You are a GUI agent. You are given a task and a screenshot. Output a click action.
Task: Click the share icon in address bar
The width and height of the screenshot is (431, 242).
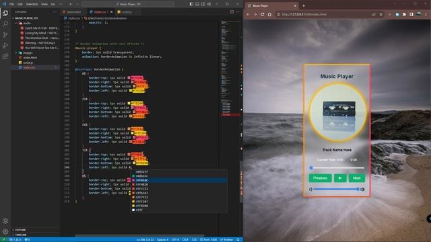click(x=374, y=14)
